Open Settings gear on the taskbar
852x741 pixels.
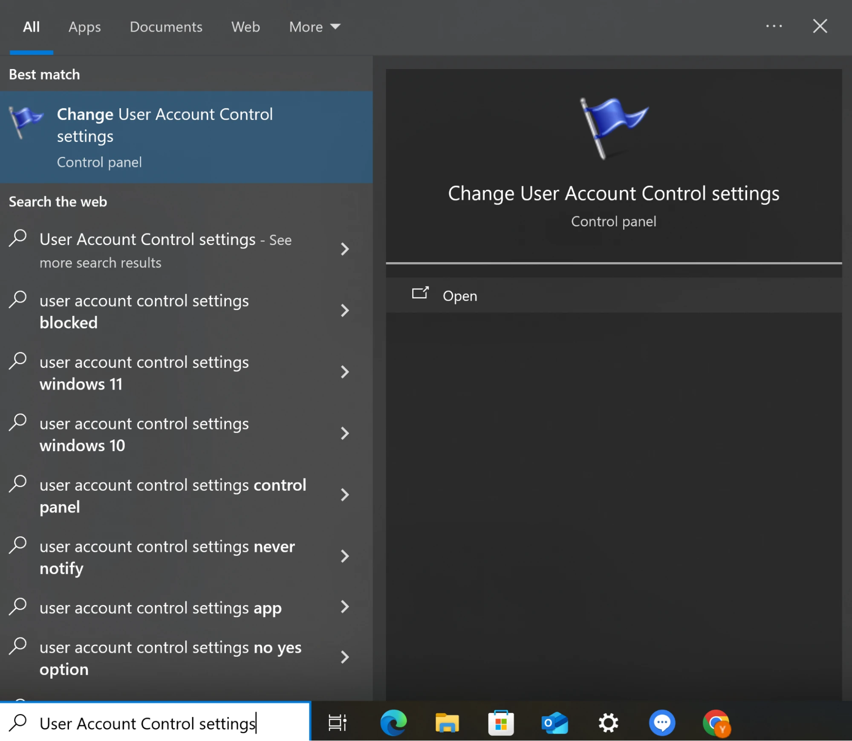click(x=608, y=724)
